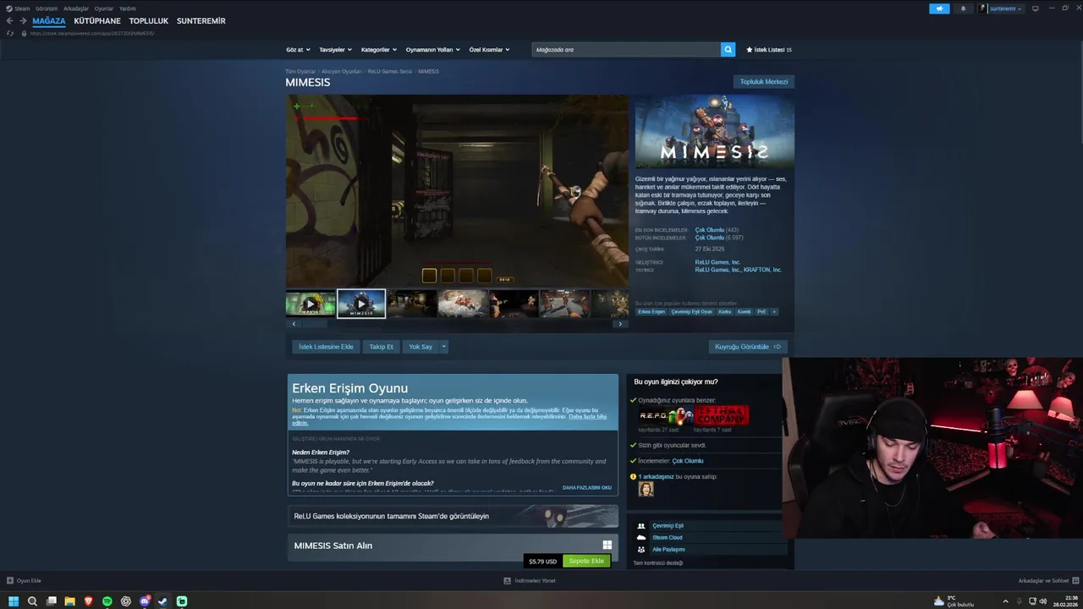
Task: Select the MAĞAZA tab
Action: point(49,21)
